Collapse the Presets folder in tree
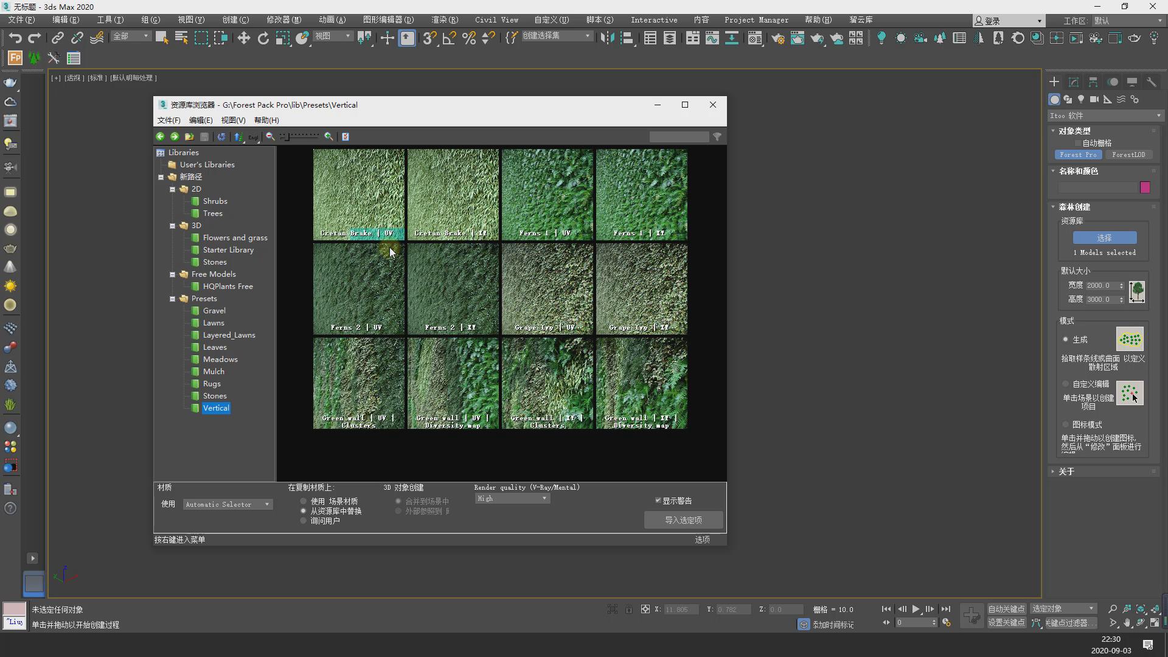 (173, 299)
